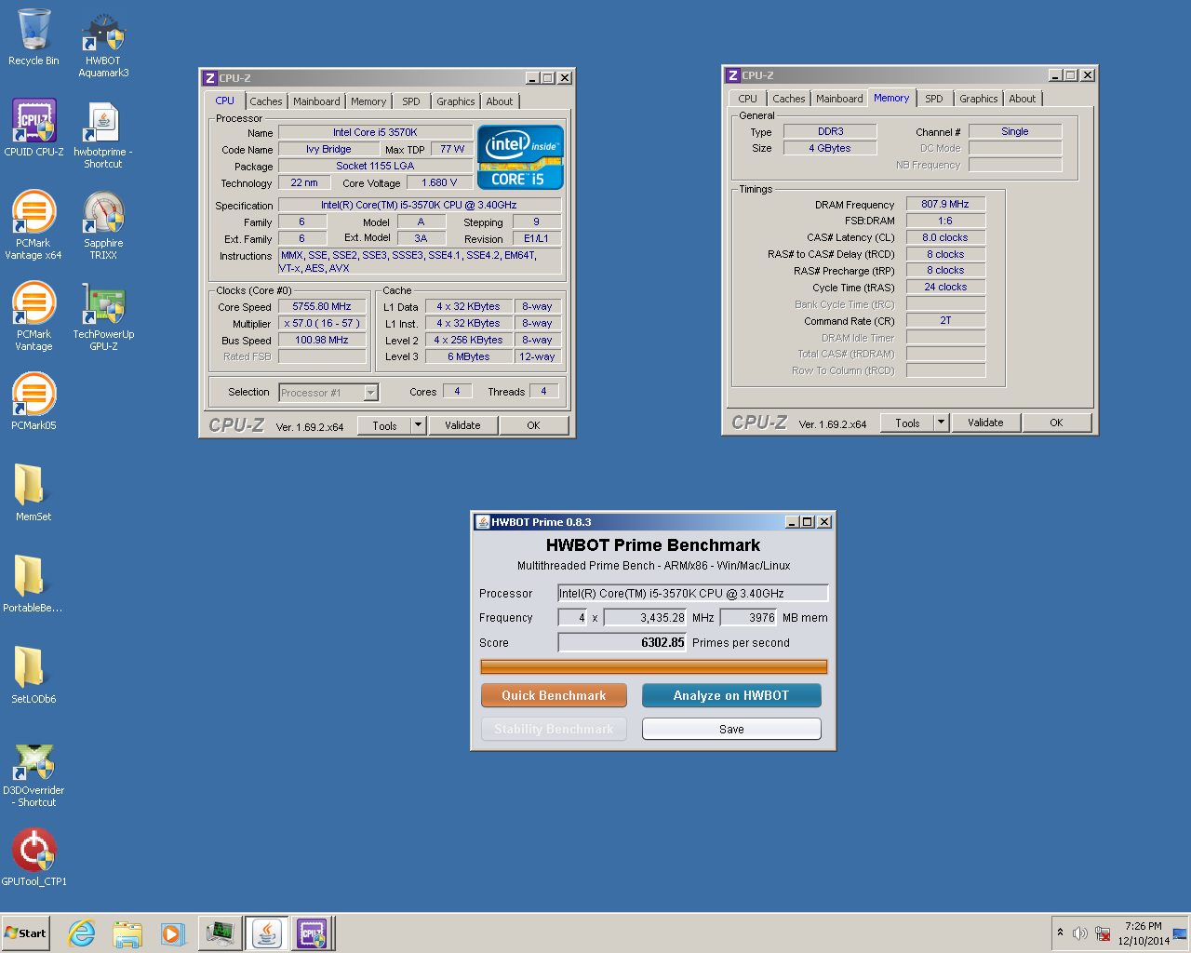Viewport: 1191px width, 953px height.
Task: Click the HWBOT Prime window title bar
Action: [x=653, y=521]
